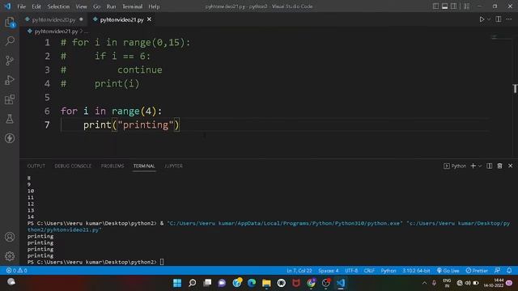Open the Accounts menu in the activity bar
This screenshot has width=518, height=291.
click(x=10, y=237)
